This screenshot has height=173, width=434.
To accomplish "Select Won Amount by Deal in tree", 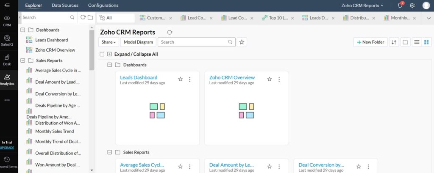I will [58, 165].
